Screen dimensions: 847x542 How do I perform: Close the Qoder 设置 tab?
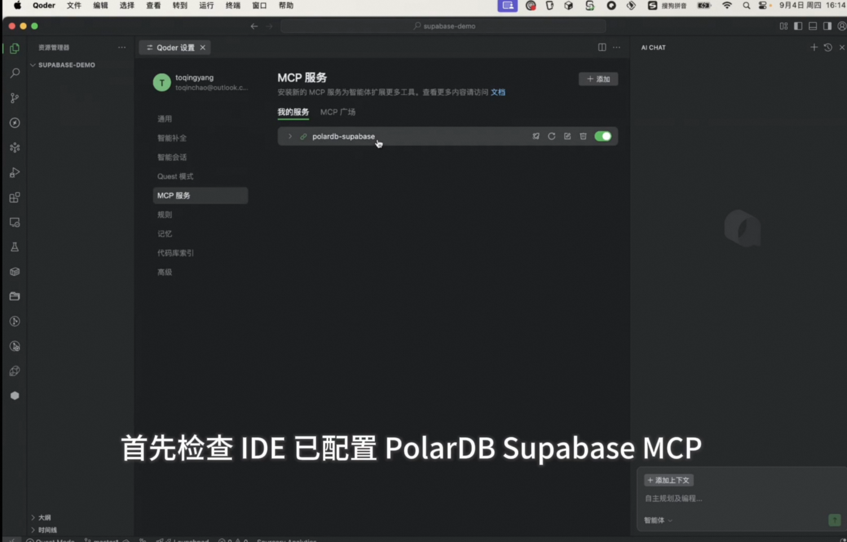[203, 47]
